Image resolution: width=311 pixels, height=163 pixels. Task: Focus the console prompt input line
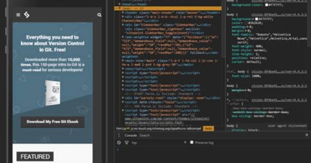[x=212, y=149]
